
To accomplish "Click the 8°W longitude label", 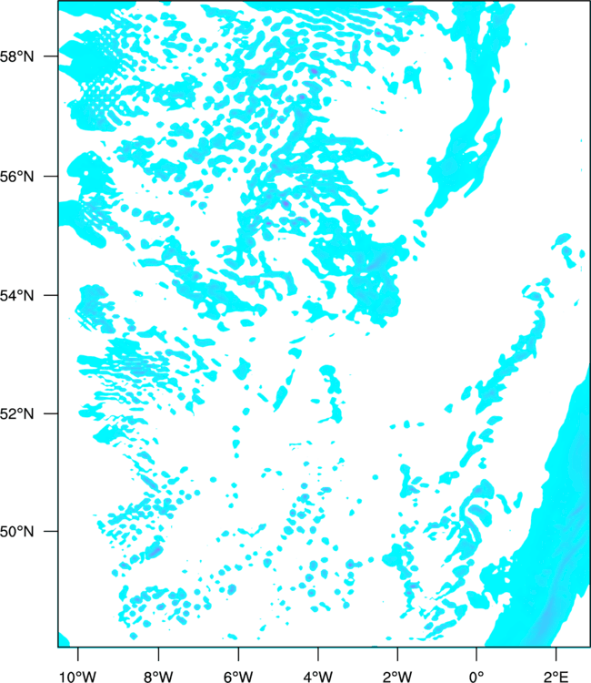I will coord(158,677).
